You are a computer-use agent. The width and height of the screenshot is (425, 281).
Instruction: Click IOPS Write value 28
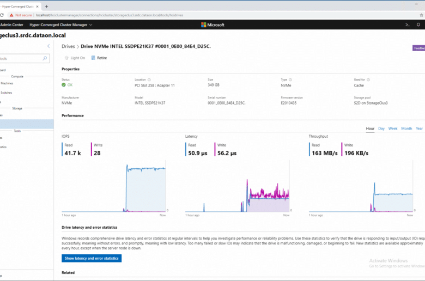97,153
